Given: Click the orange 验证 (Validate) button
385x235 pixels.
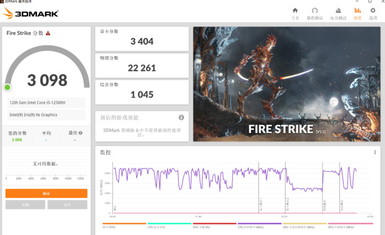Looking at the screenshot, I should point(46,194).
